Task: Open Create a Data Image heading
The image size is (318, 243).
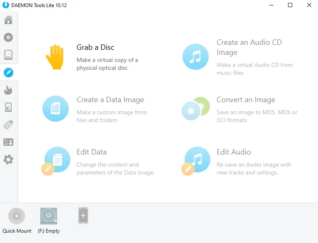Action: coord(110,100)
